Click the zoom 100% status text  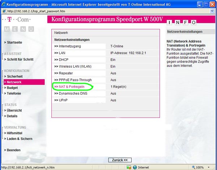(200, 167)
